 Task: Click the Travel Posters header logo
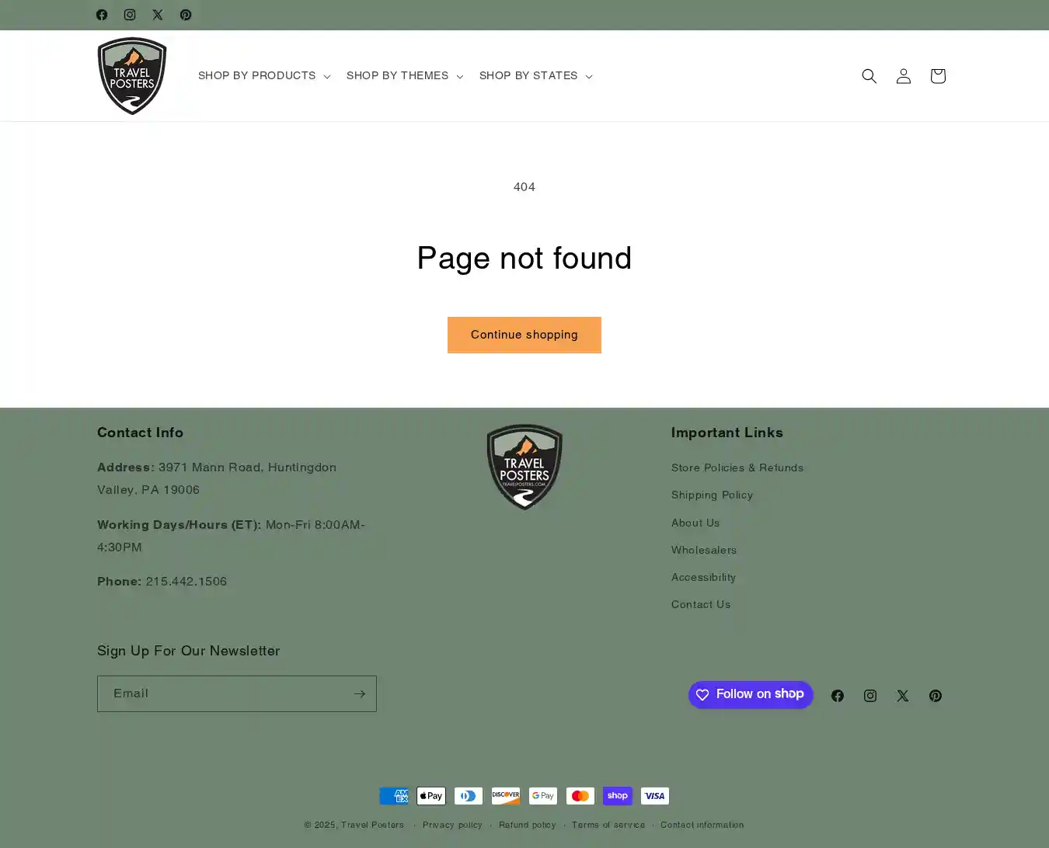[132, 76]
